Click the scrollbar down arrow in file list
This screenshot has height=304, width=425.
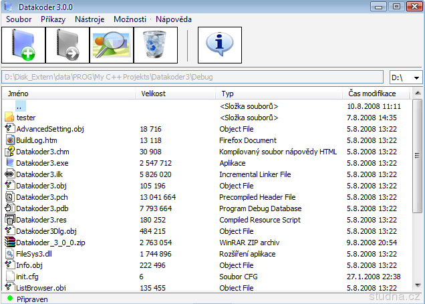point(418,287)
